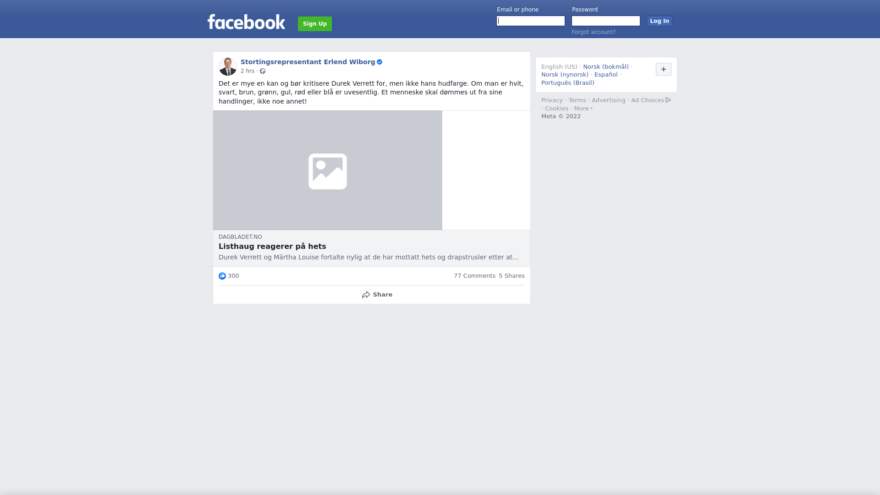This screenshot has width=880, height=495.
Task: Open the Forgot account link
Action: (x=594, y=32)
